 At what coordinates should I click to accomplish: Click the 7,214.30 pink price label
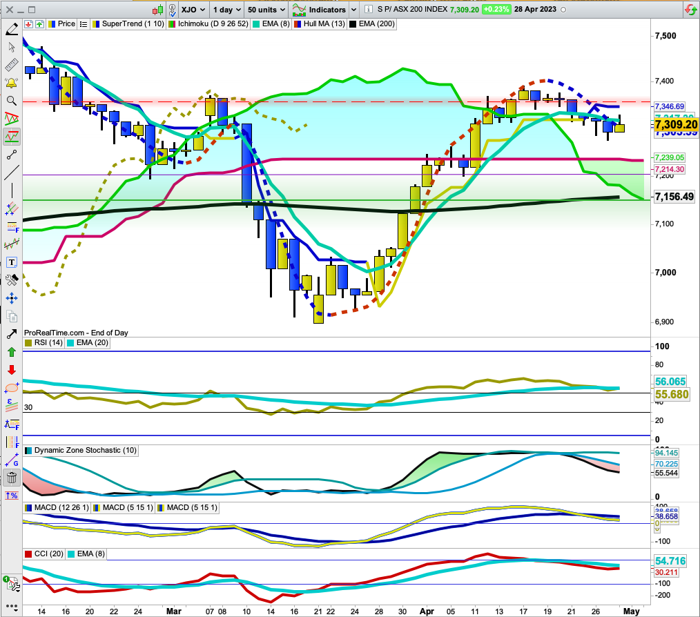[669, 169]
